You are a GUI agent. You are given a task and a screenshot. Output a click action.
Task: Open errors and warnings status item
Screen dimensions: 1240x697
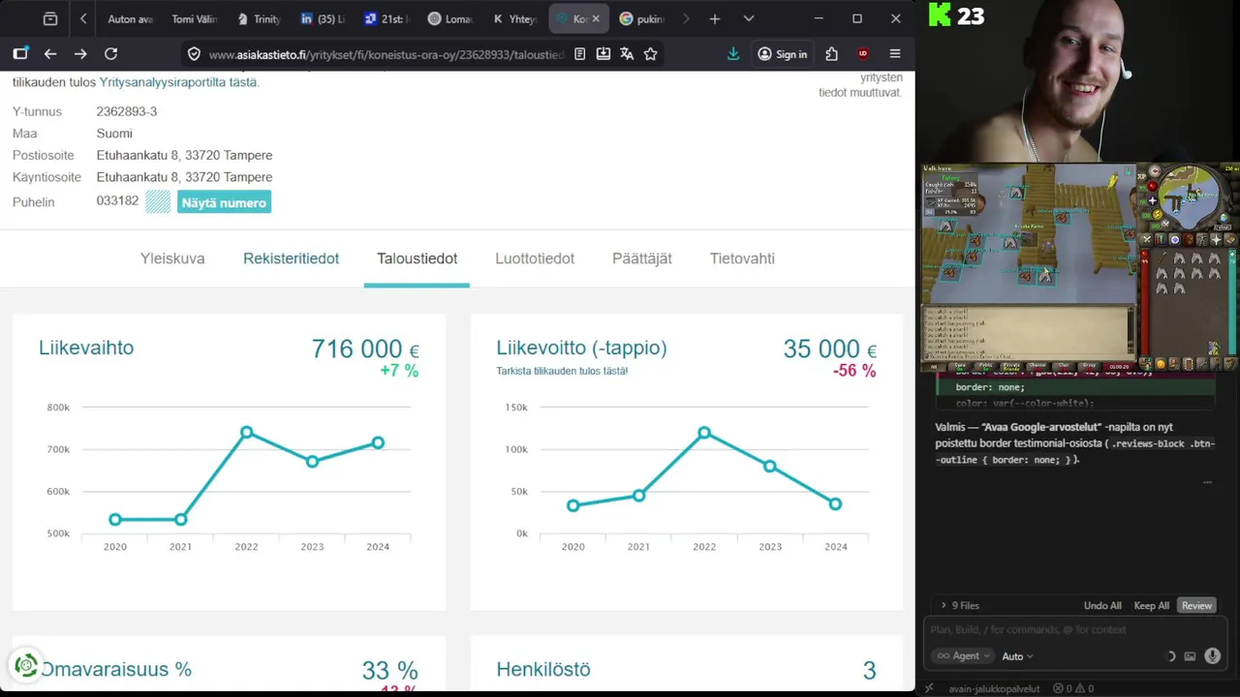tap(1073, 688)
